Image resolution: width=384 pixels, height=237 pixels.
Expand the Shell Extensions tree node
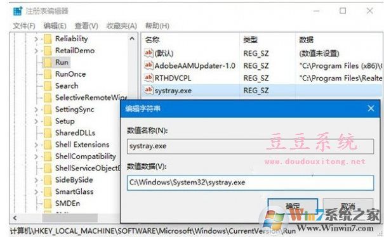tap(36, 144)
